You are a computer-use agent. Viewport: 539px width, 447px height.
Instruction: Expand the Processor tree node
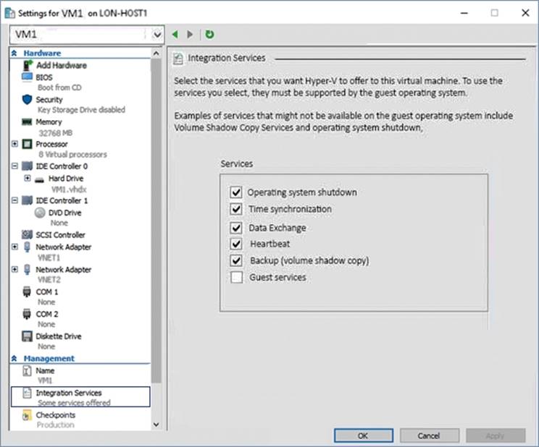pyautogui.click(x=15, y=144)
